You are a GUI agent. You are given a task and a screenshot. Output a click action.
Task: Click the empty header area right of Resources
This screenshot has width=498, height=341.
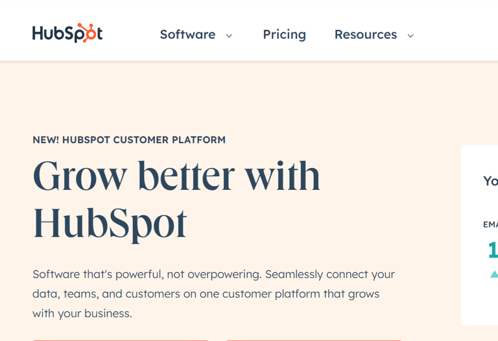[457, 33]
